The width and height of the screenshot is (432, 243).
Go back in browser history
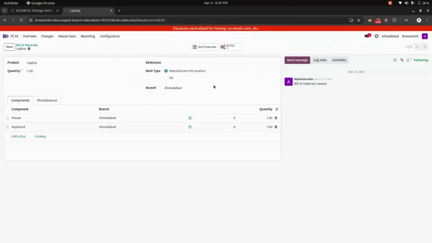pos(5,20)
